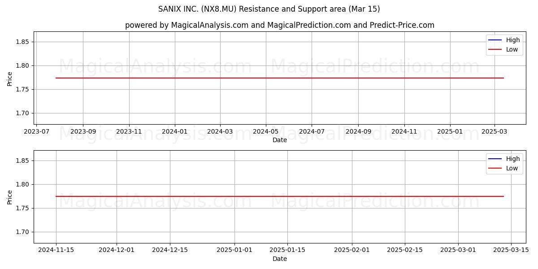This screenshot has width=538, height=269.
Task: Click the '1.85' price tick in top chart
Action: tap(23, 42)
